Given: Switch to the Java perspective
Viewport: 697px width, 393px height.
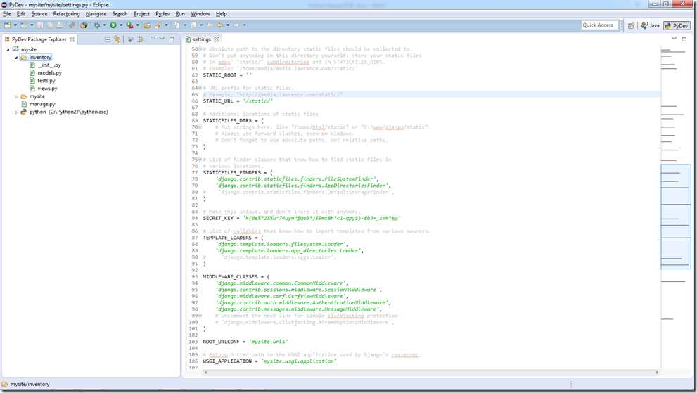Looking at the screenshot, I should (650, 26).
